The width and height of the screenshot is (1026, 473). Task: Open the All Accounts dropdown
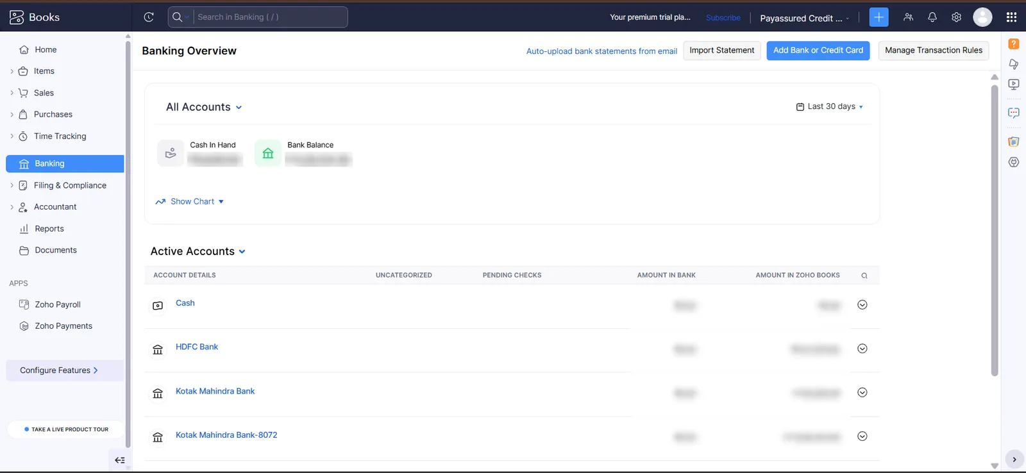(x=204, y=107)
